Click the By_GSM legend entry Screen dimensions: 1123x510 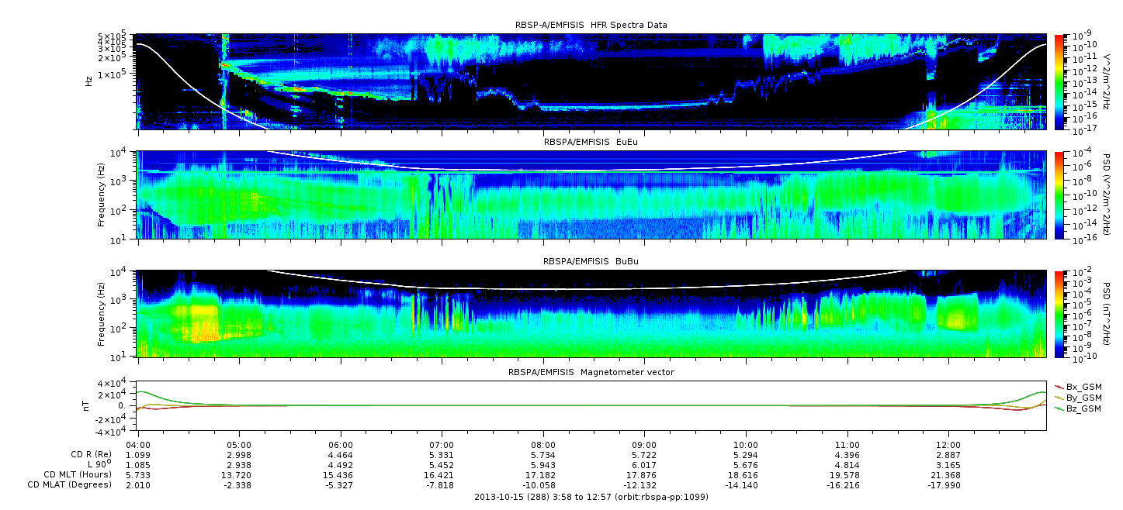[x=1083, y=397]
